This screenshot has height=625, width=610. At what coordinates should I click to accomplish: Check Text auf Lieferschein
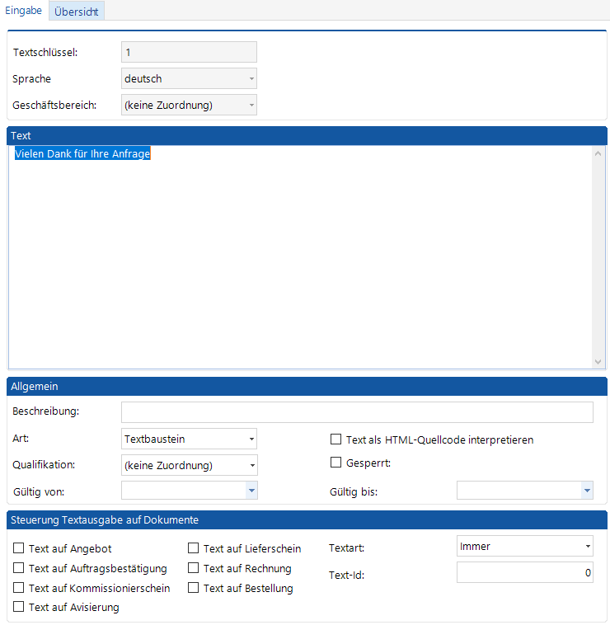(193, 548)
